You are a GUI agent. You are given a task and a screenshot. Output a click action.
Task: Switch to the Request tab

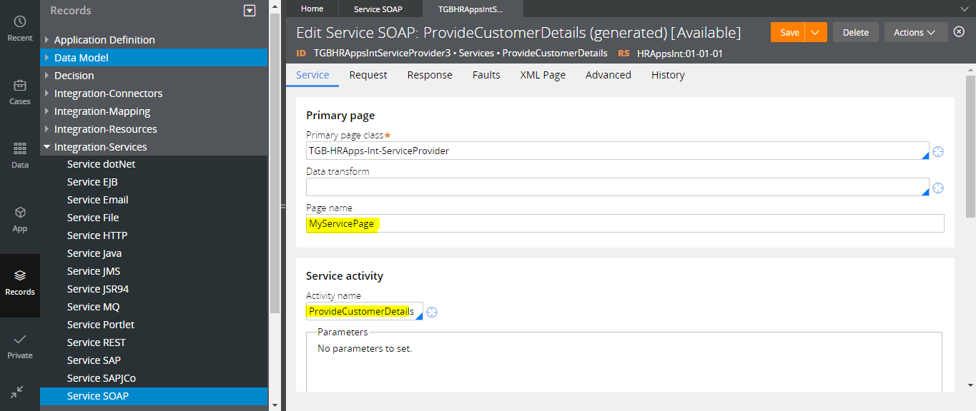(x=368, y=74)
